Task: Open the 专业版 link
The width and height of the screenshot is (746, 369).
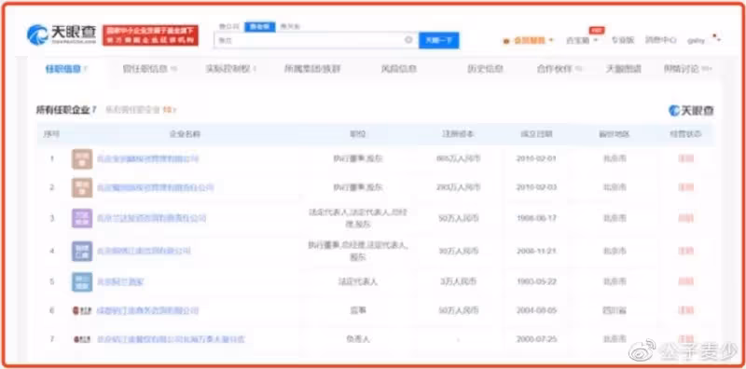Action: point(622,40)
